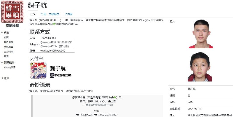The image size is (233, 117).
Task: Click the 照片 label in the infobox
Action: (172, 21)
